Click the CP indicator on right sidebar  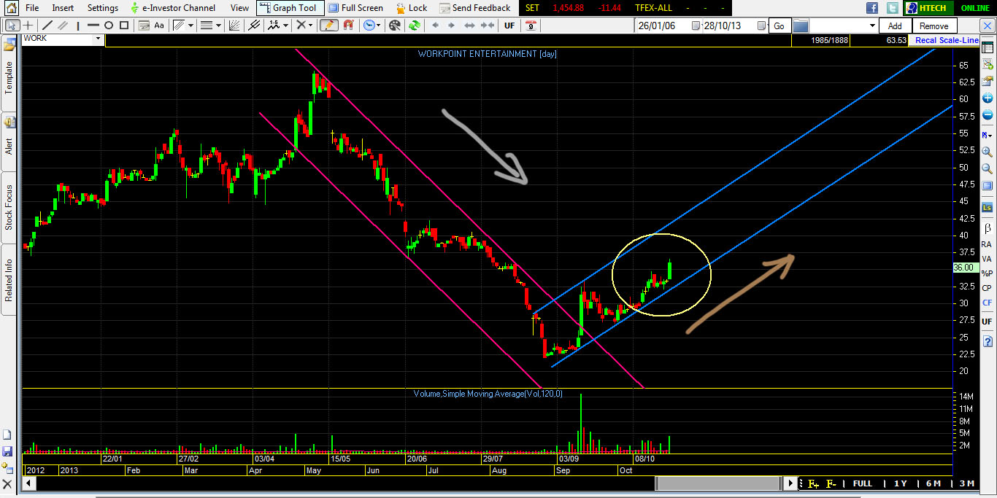pyautogui.click(x=987, y=288)
